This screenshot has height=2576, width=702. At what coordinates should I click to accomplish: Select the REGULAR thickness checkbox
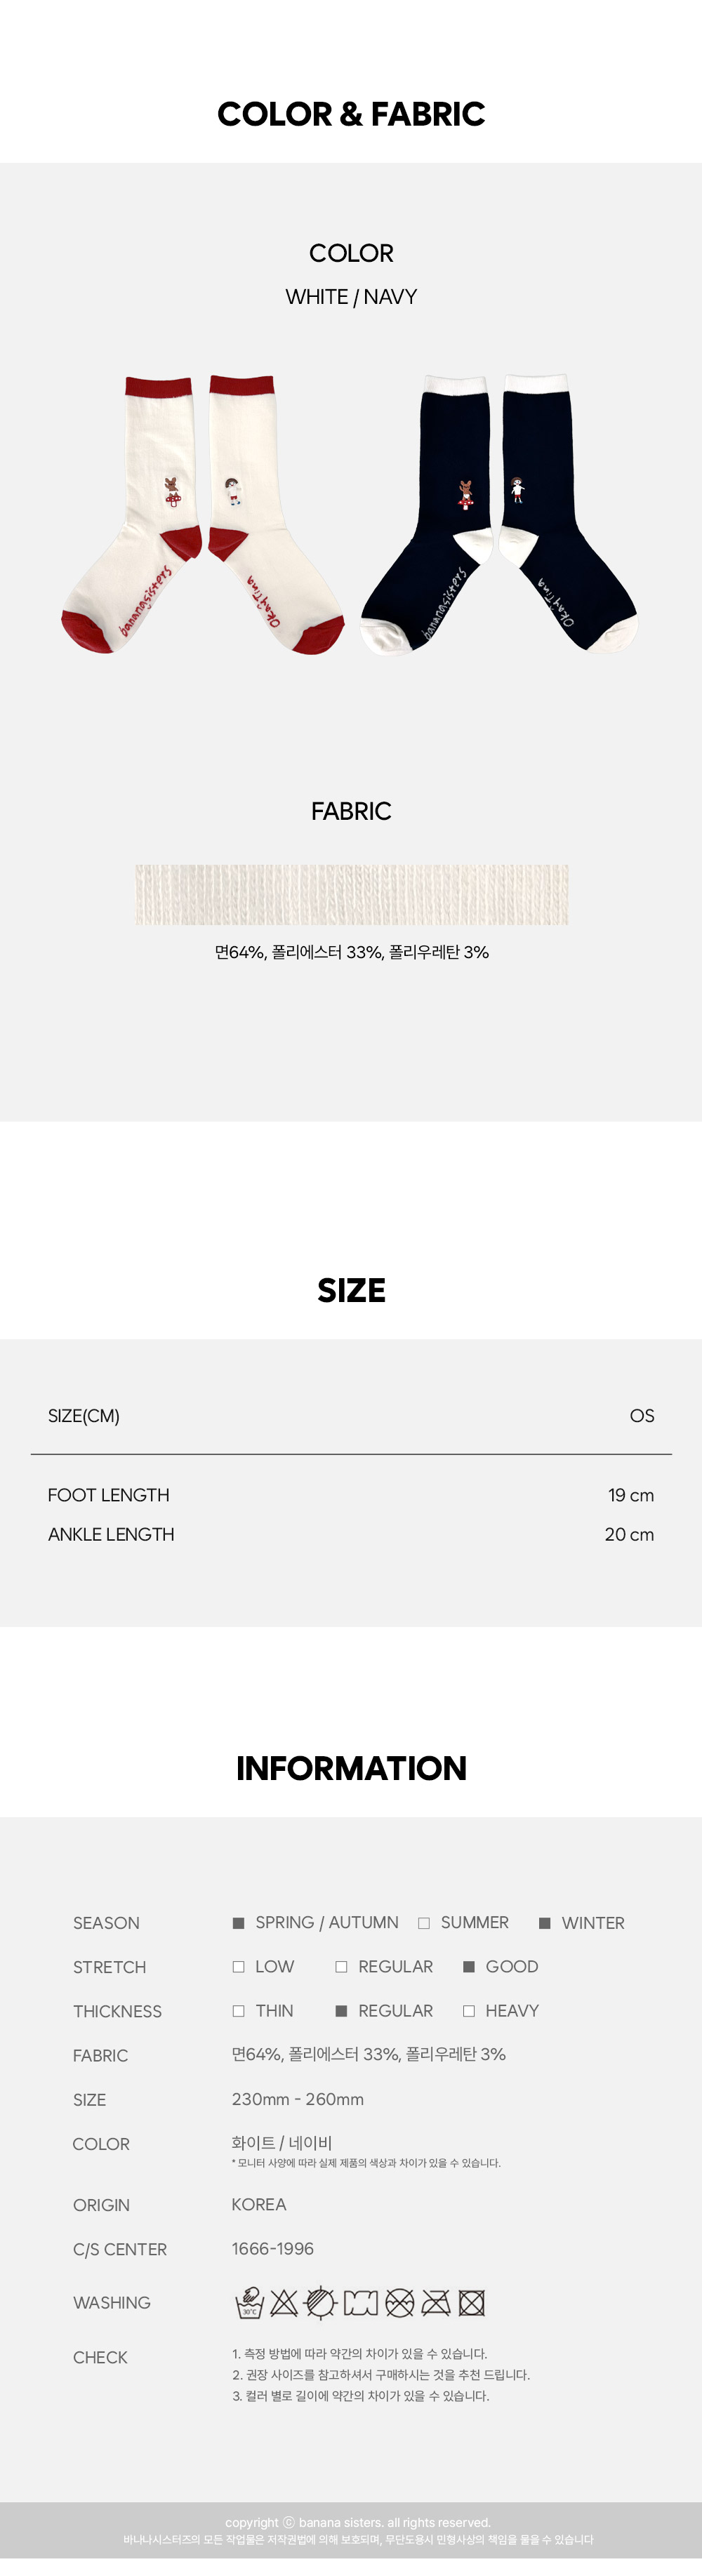coord(341,2011)
